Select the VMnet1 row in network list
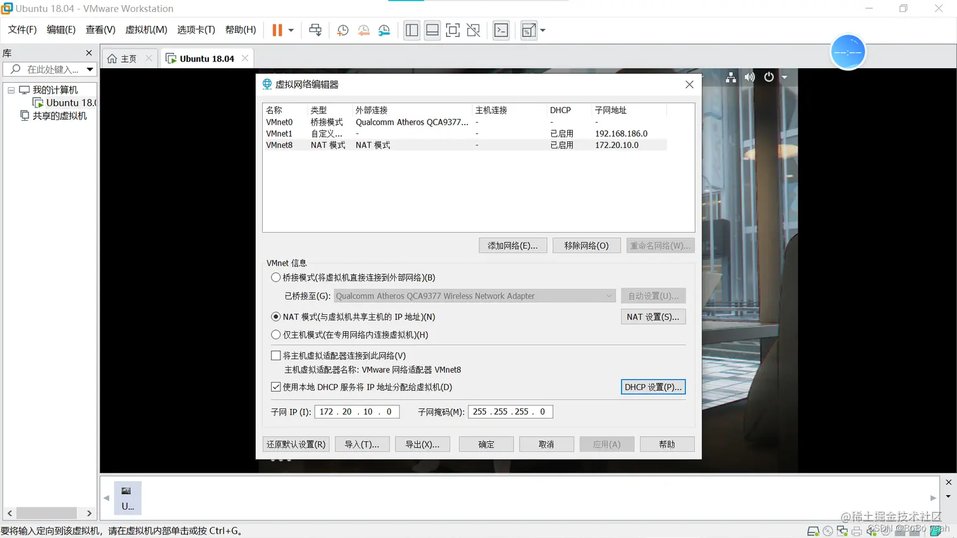 pyautogui.click(x=465, y=133)
